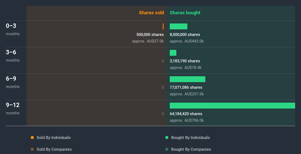
Task: Click the Sold By Individuals legend label
Action: (x=54, y=137)
